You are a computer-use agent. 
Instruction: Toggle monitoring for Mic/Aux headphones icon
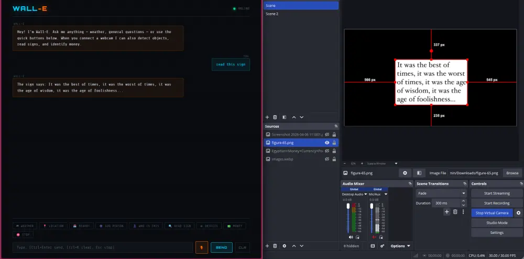[x=381, y=237]
